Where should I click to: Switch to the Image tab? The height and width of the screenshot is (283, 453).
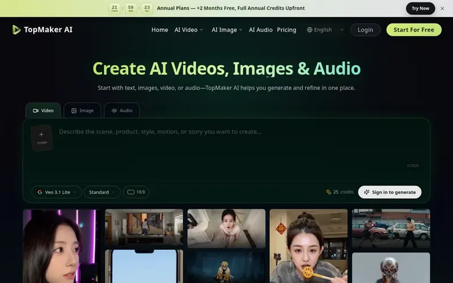tap(82, 111)
